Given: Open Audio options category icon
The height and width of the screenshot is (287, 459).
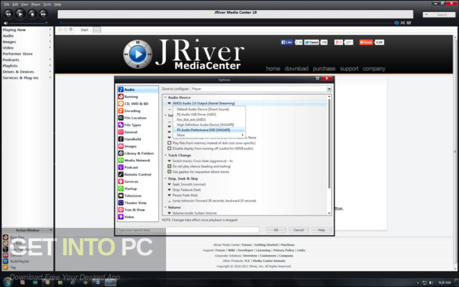Looking at the screenshot, I should point(121,90).
